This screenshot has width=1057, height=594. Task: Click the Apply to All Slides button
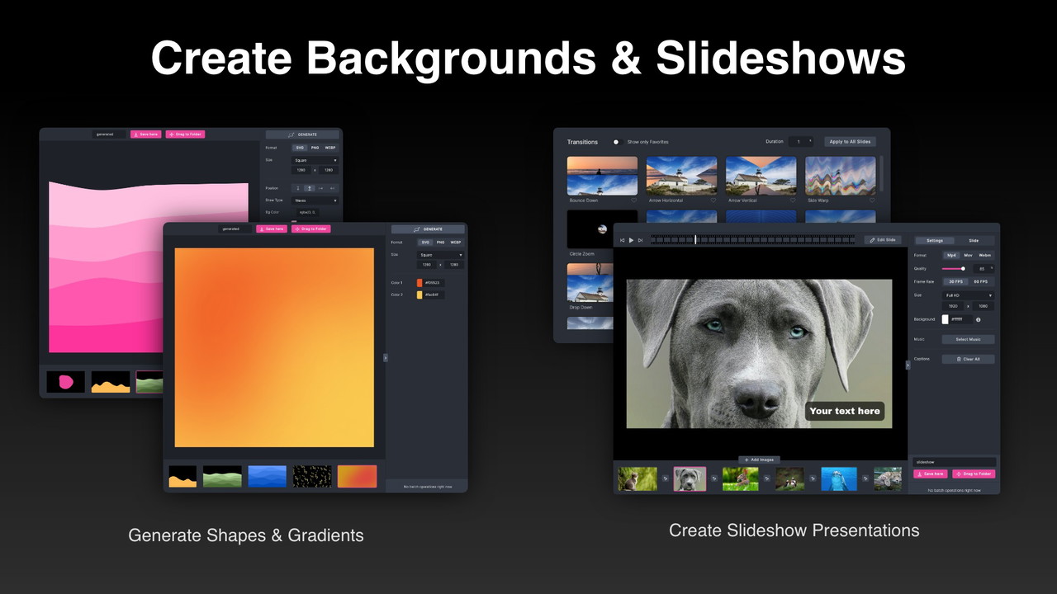[x=850, y=142]
